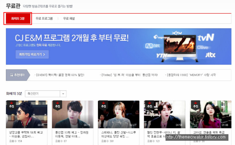
Task: Click the tvN logo in the banner
Action: (x=206, y=37)
